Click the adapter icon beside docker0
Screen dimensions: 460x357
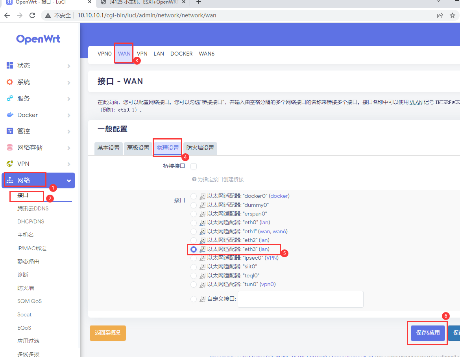click(202, 196)
